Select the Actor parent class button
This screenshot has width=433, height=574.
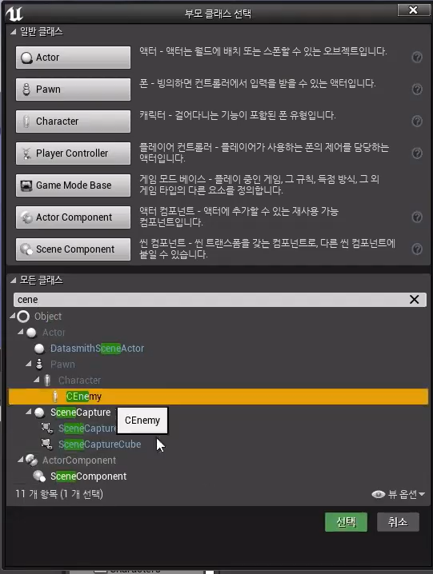pos(73,58)
